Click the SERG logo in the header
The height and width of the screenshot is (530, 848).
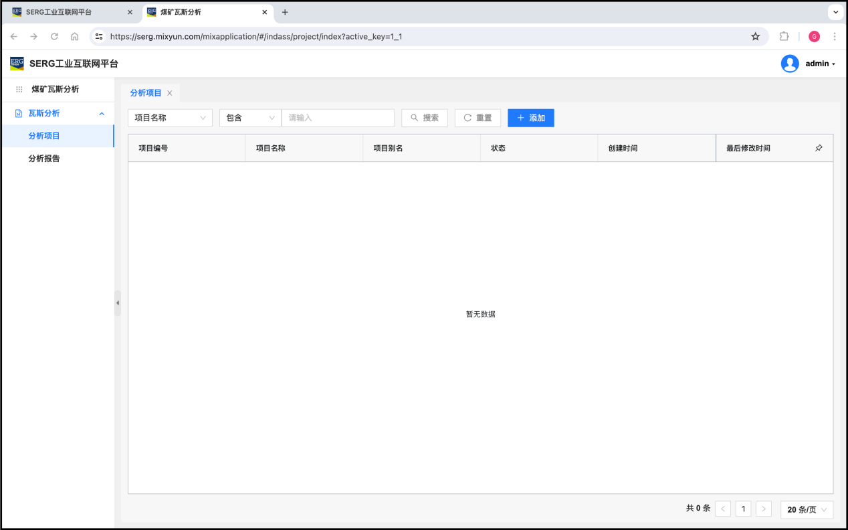(17, 64)
